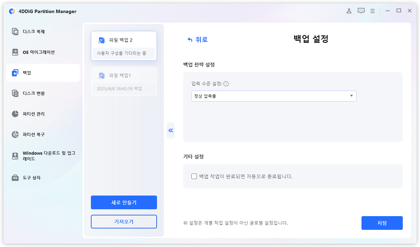Click the 새로 만들기 (Create New) button
This screenshot has height=247, width=420.
point(124,202)
